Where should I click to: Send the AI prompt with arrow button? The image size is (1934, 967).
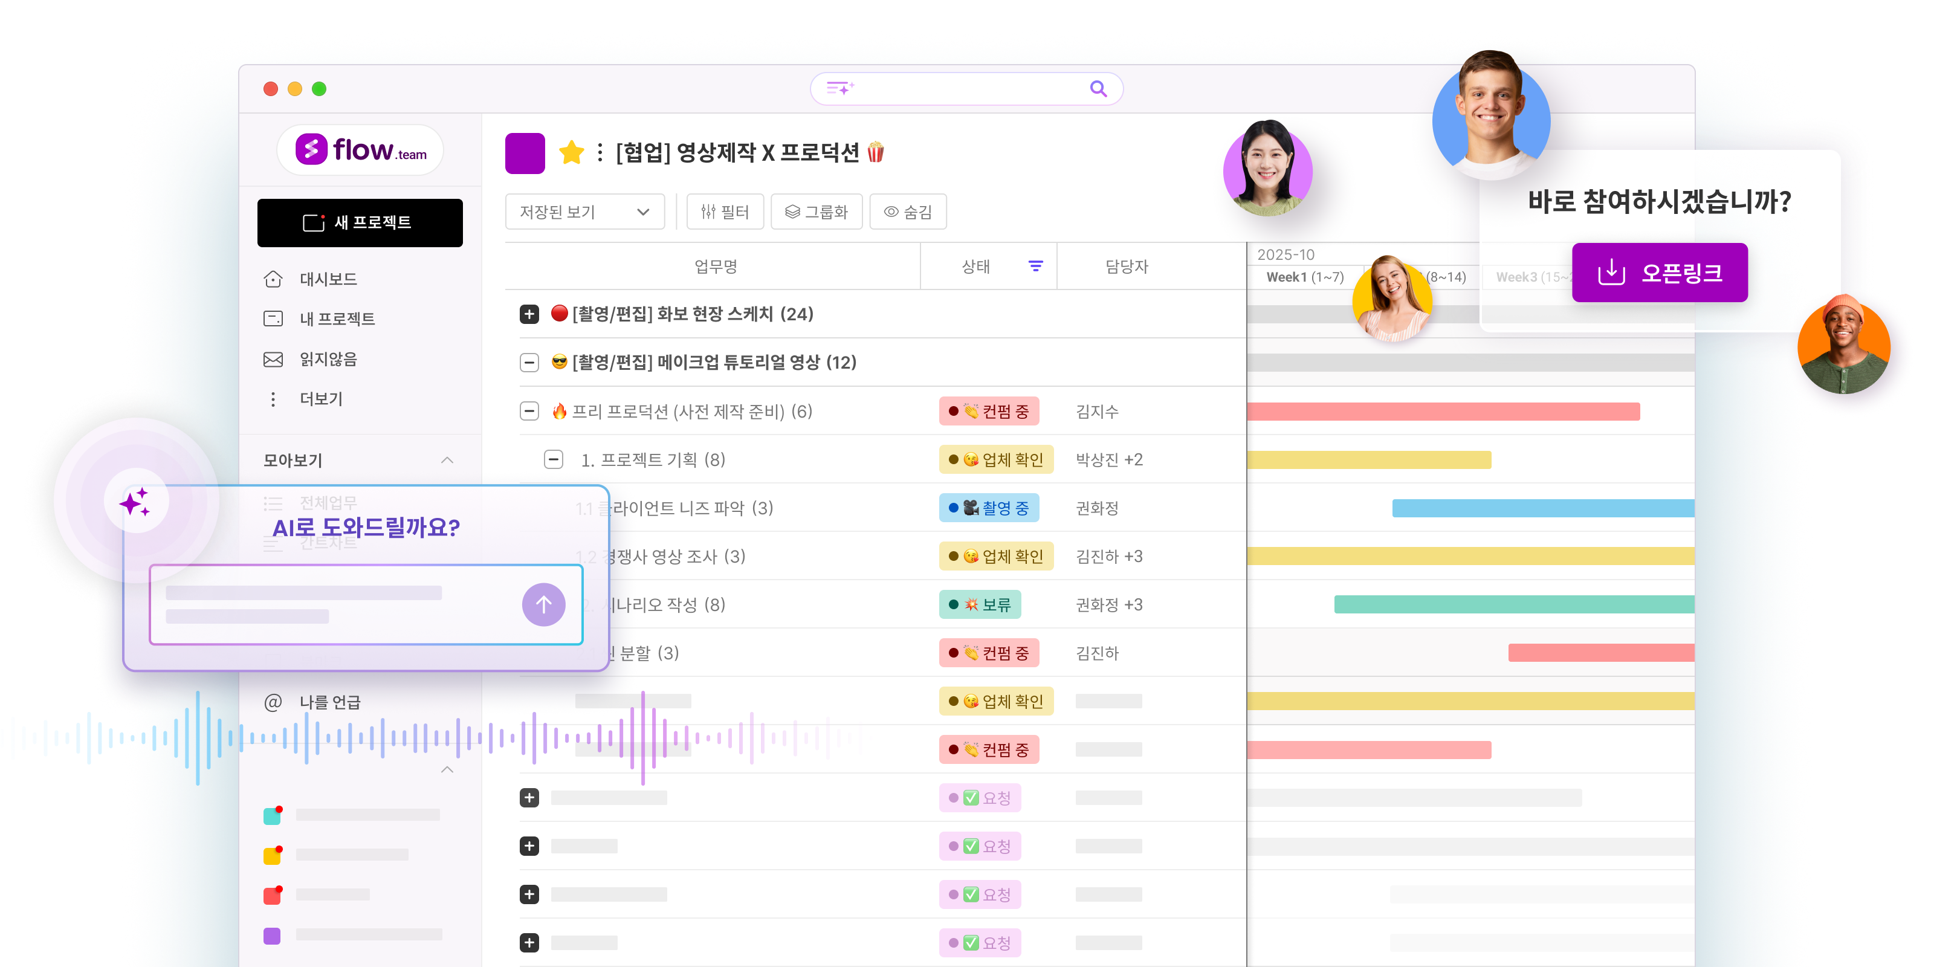[543, 604]
